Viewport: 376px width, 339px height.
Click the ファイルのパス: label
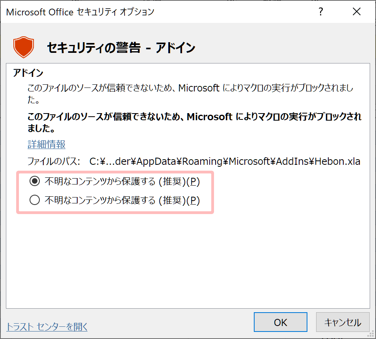coord(54,161)
